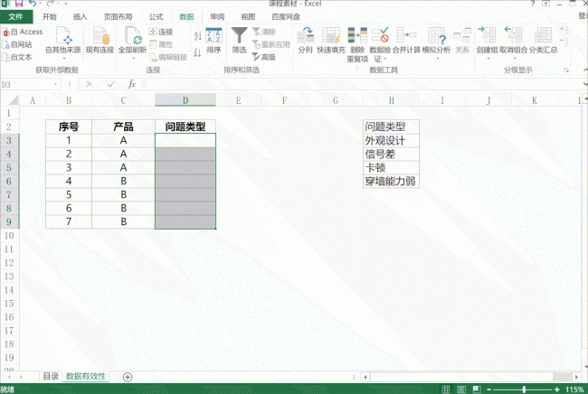Switch to 百度网盘 tab
588x394 pixels.
point(286,17)
